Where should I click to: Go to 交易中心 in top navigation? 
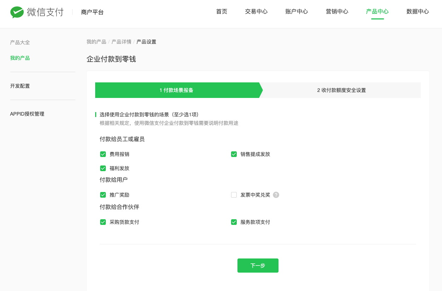pos(256,12)
